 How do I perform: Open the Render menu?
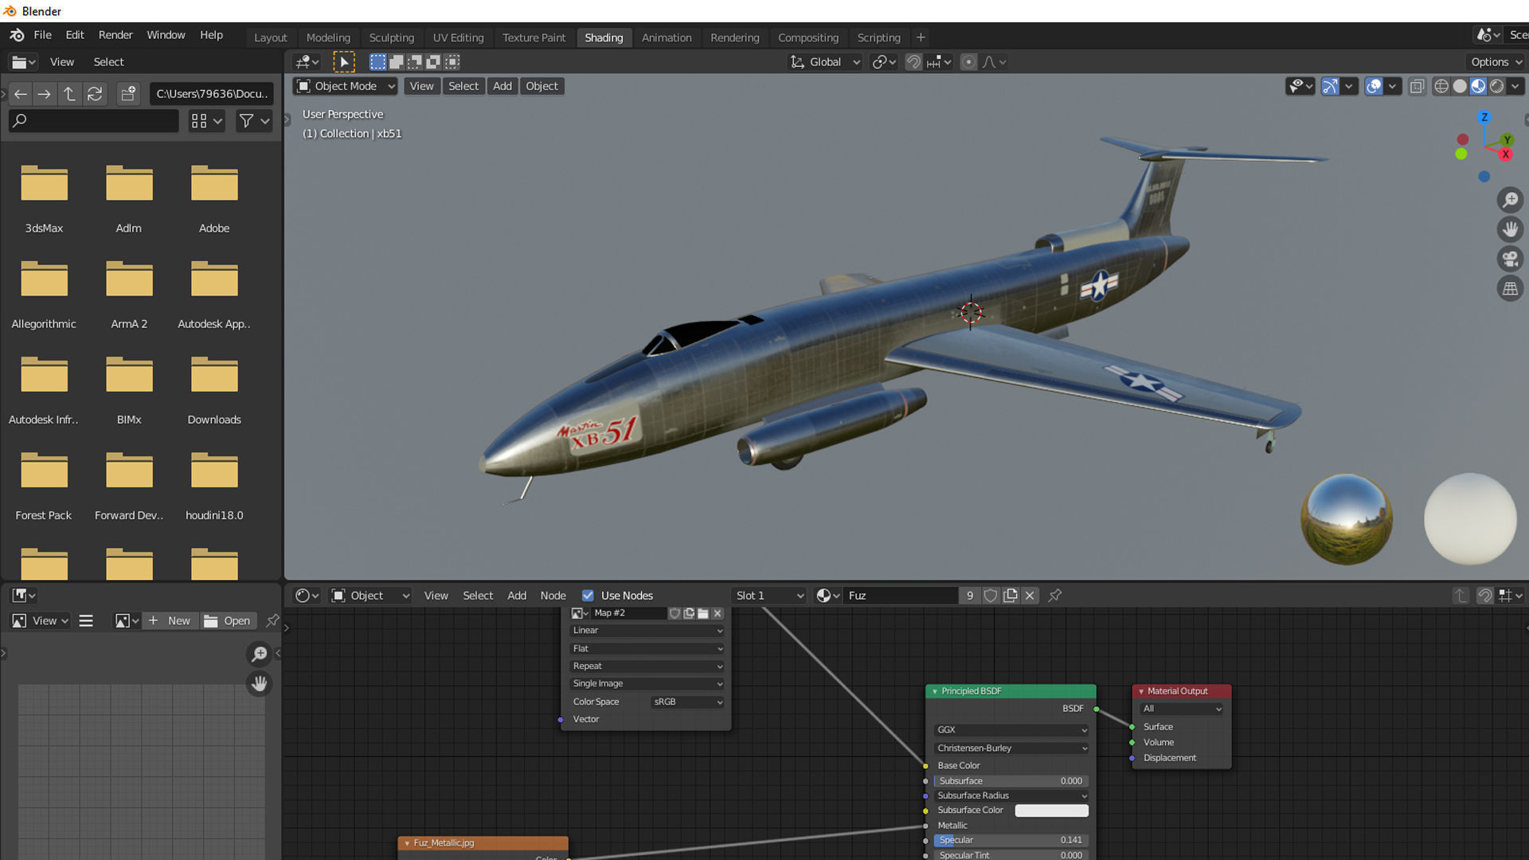(x=115, y=35)
